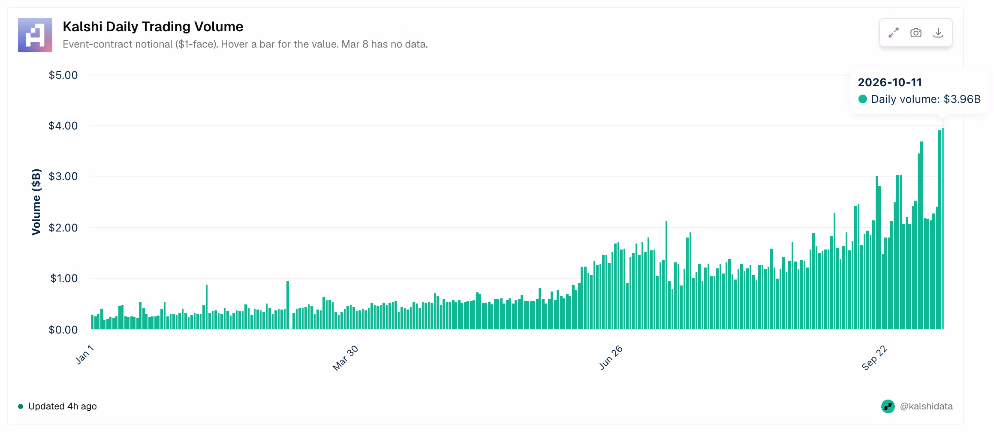Click the green dot beside 'Updated 4h ago'

pyautogui.click(x=21, y=406)
